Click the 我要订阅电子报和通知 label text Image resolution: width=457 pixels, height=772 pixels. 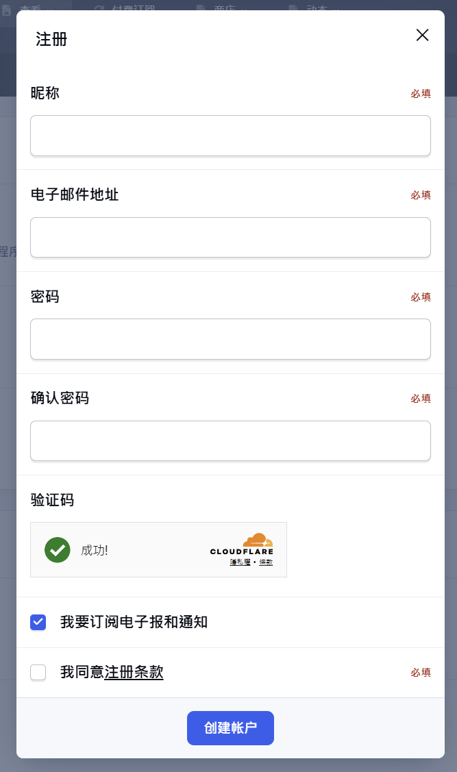tap(134, 622)
